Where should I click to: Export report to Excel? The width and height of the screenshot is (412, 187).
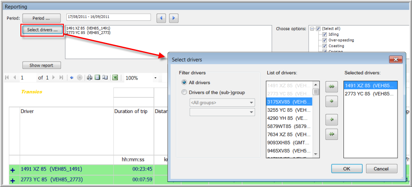point(114,78)
